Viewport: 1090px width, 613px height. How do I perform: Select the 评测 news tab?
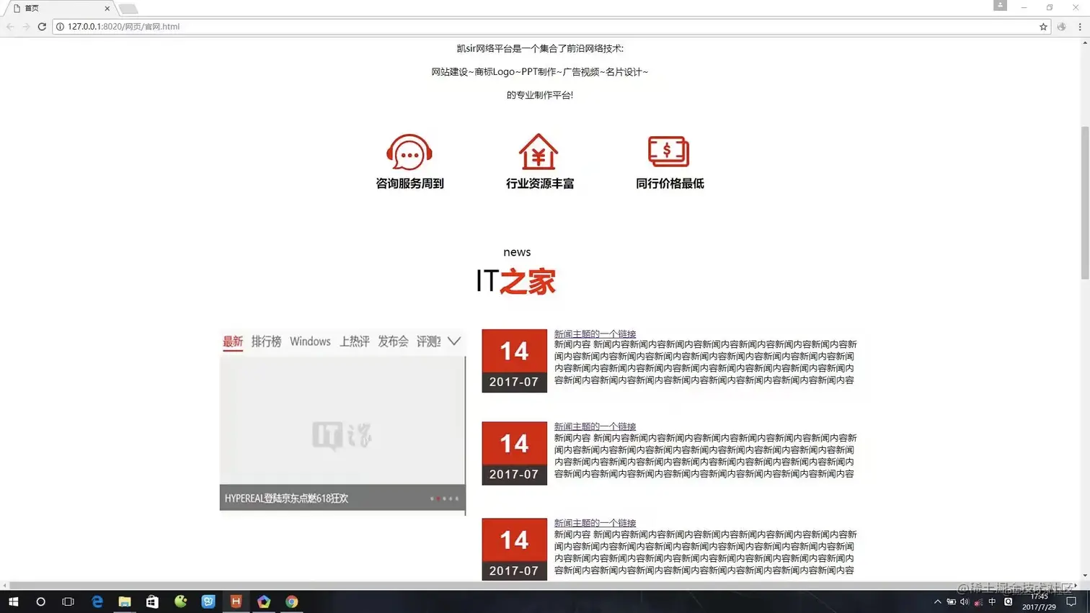(x=428, y=341)
